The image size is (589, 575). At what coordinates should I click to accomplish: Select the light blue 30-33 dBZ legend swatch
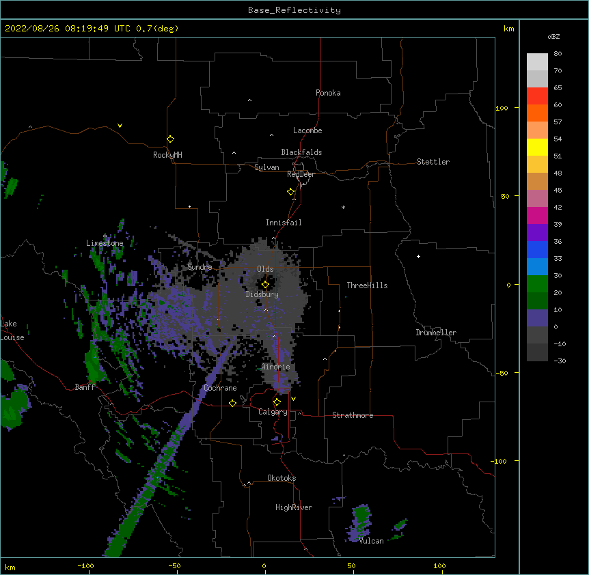pyautogui.click(x=537, y=267)
